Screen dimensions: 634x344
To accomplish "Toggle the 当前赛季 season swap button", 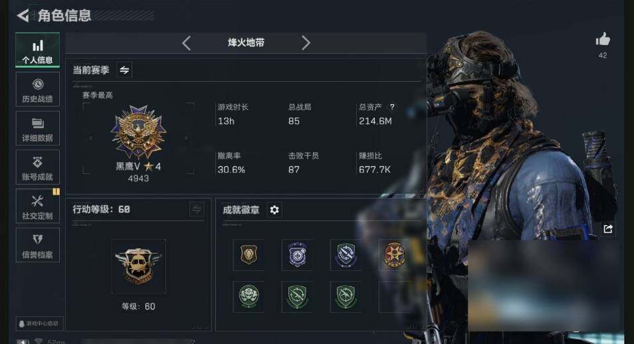I will (x=124, y=70).
